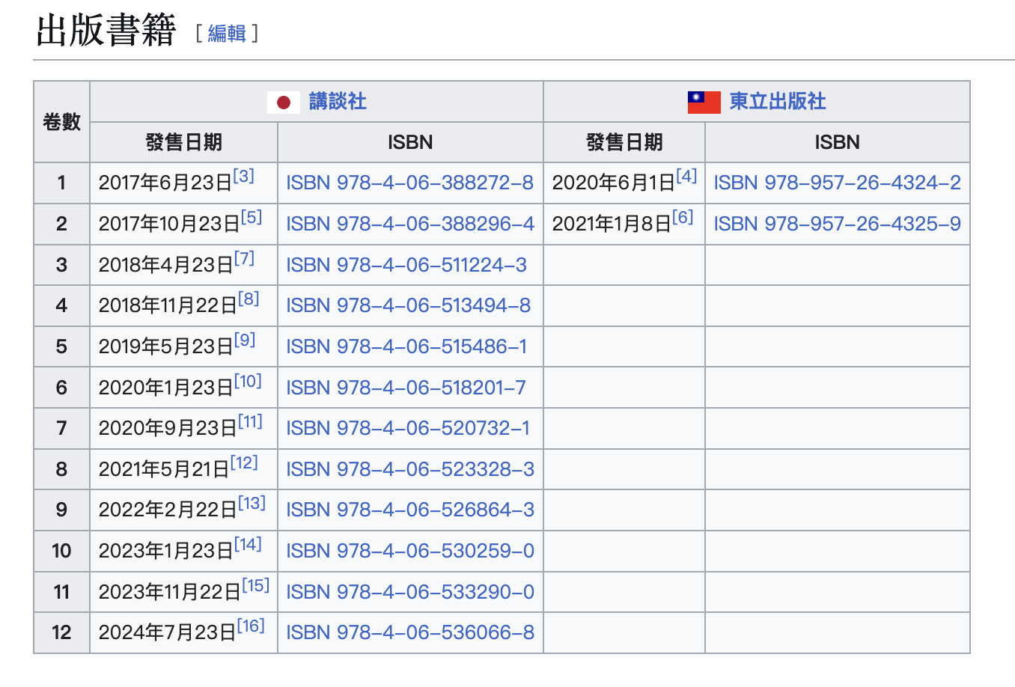Open ISBN 978-4-06-523328-3 link
1015x687 pixels.
(x=410, y=469)
